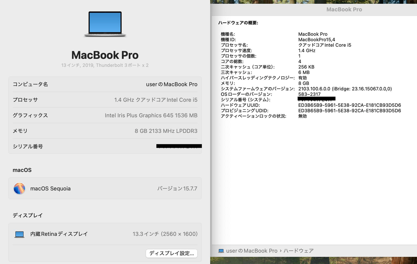This screenshot has height=264, width=417.
Task: Click the macOS Sequoia logo icon
Action: (19, 189)
